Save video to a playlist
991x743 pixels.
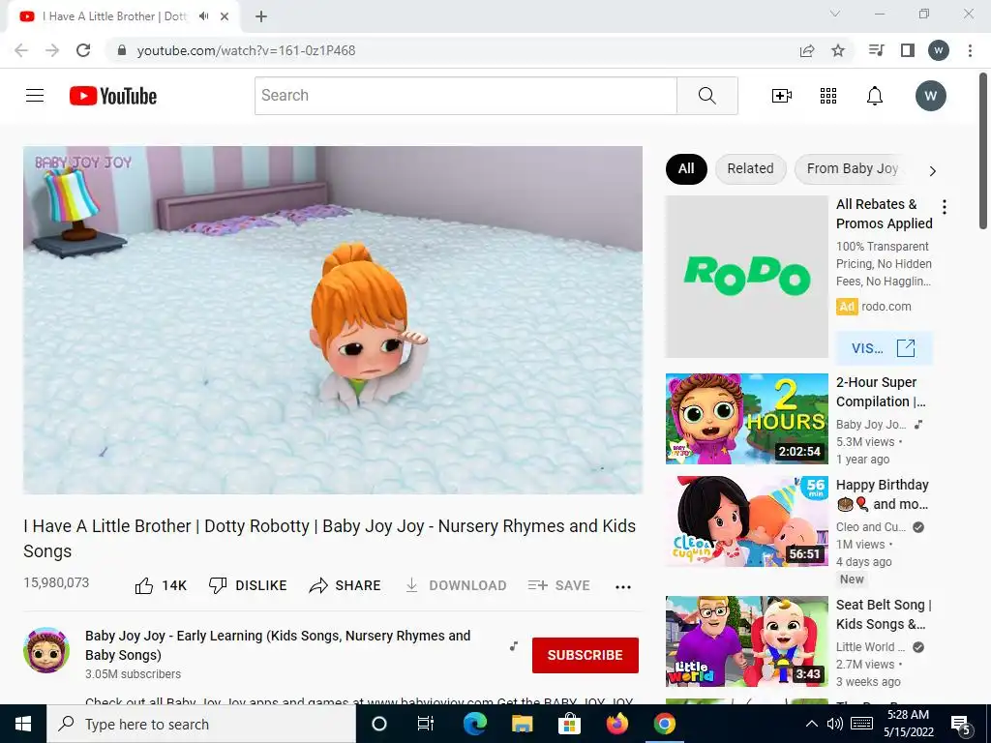coord(558,585)
